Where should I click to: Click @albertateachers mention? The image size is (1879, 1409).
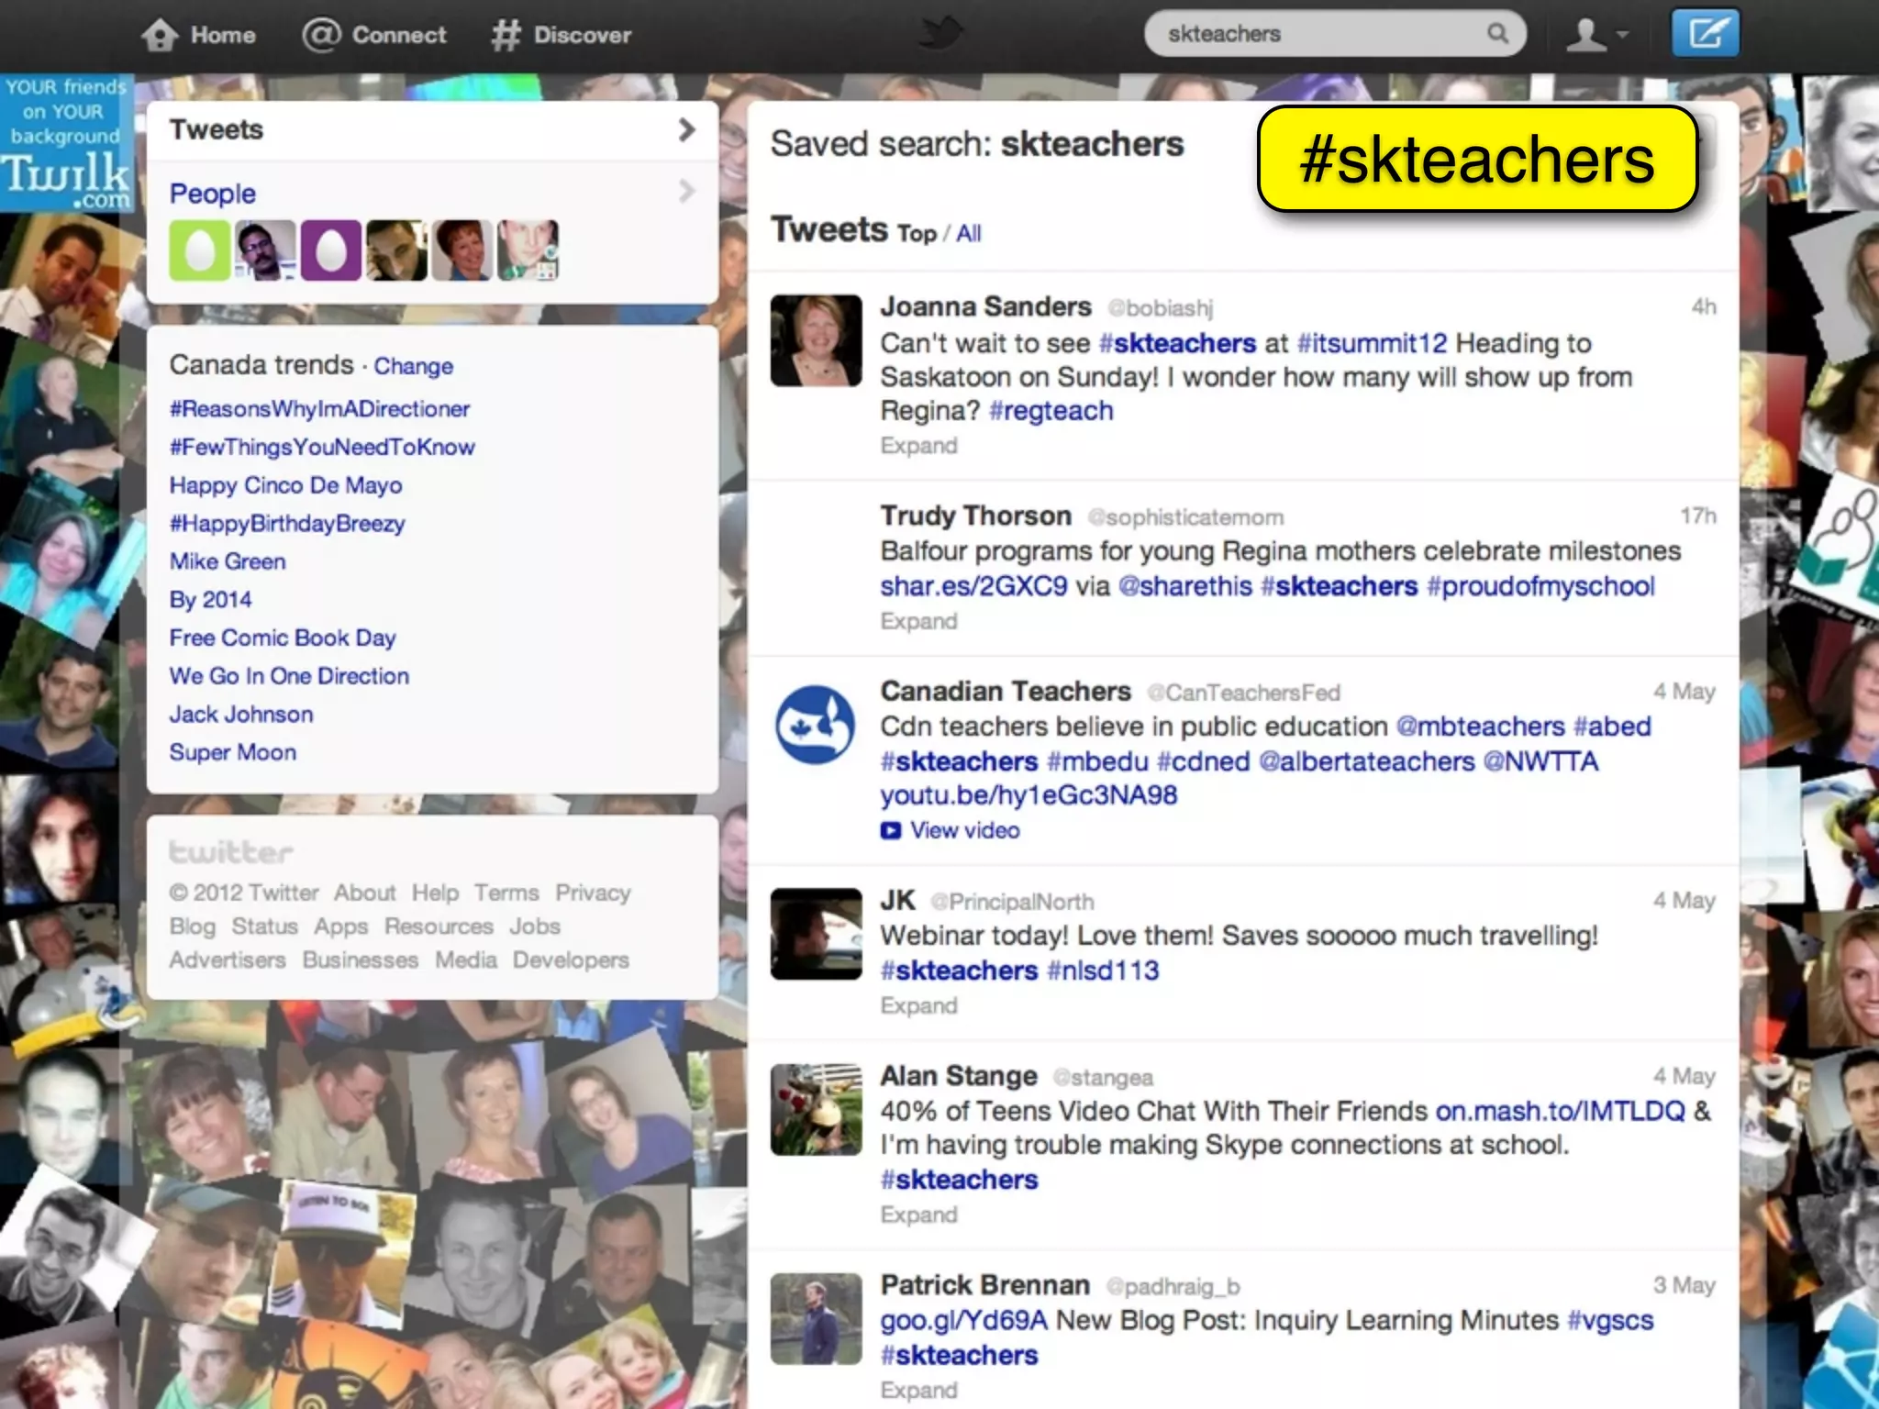[1366, 761]
